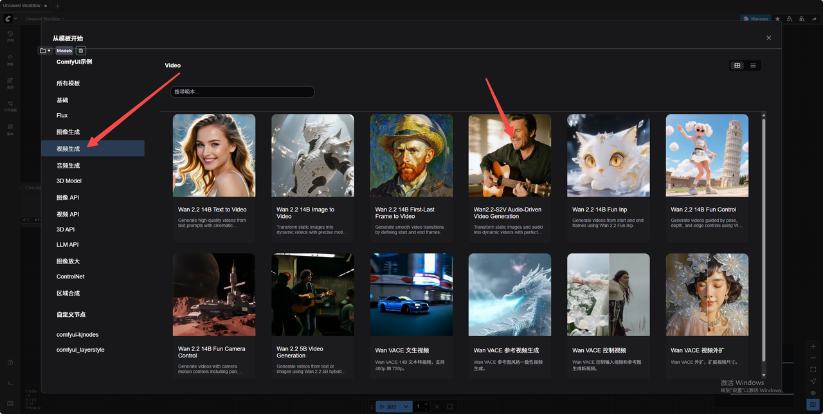Image resolution: width=823 pixels, height=414 pixels.
Task: Open Wan 2.2 14B Fun Control thumbnail
Action: 707,156
